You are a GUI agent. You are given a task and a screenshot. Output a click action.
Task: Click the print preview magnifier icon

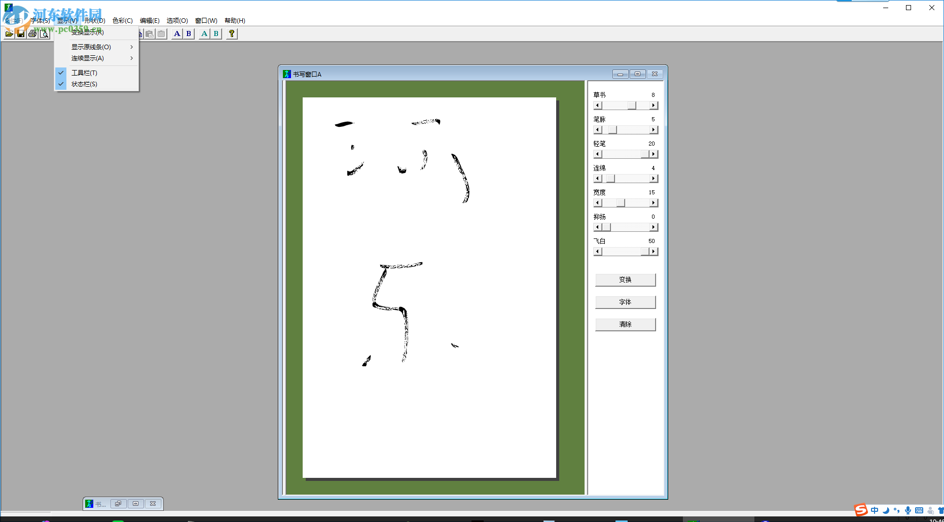click(x=44, y=34)
